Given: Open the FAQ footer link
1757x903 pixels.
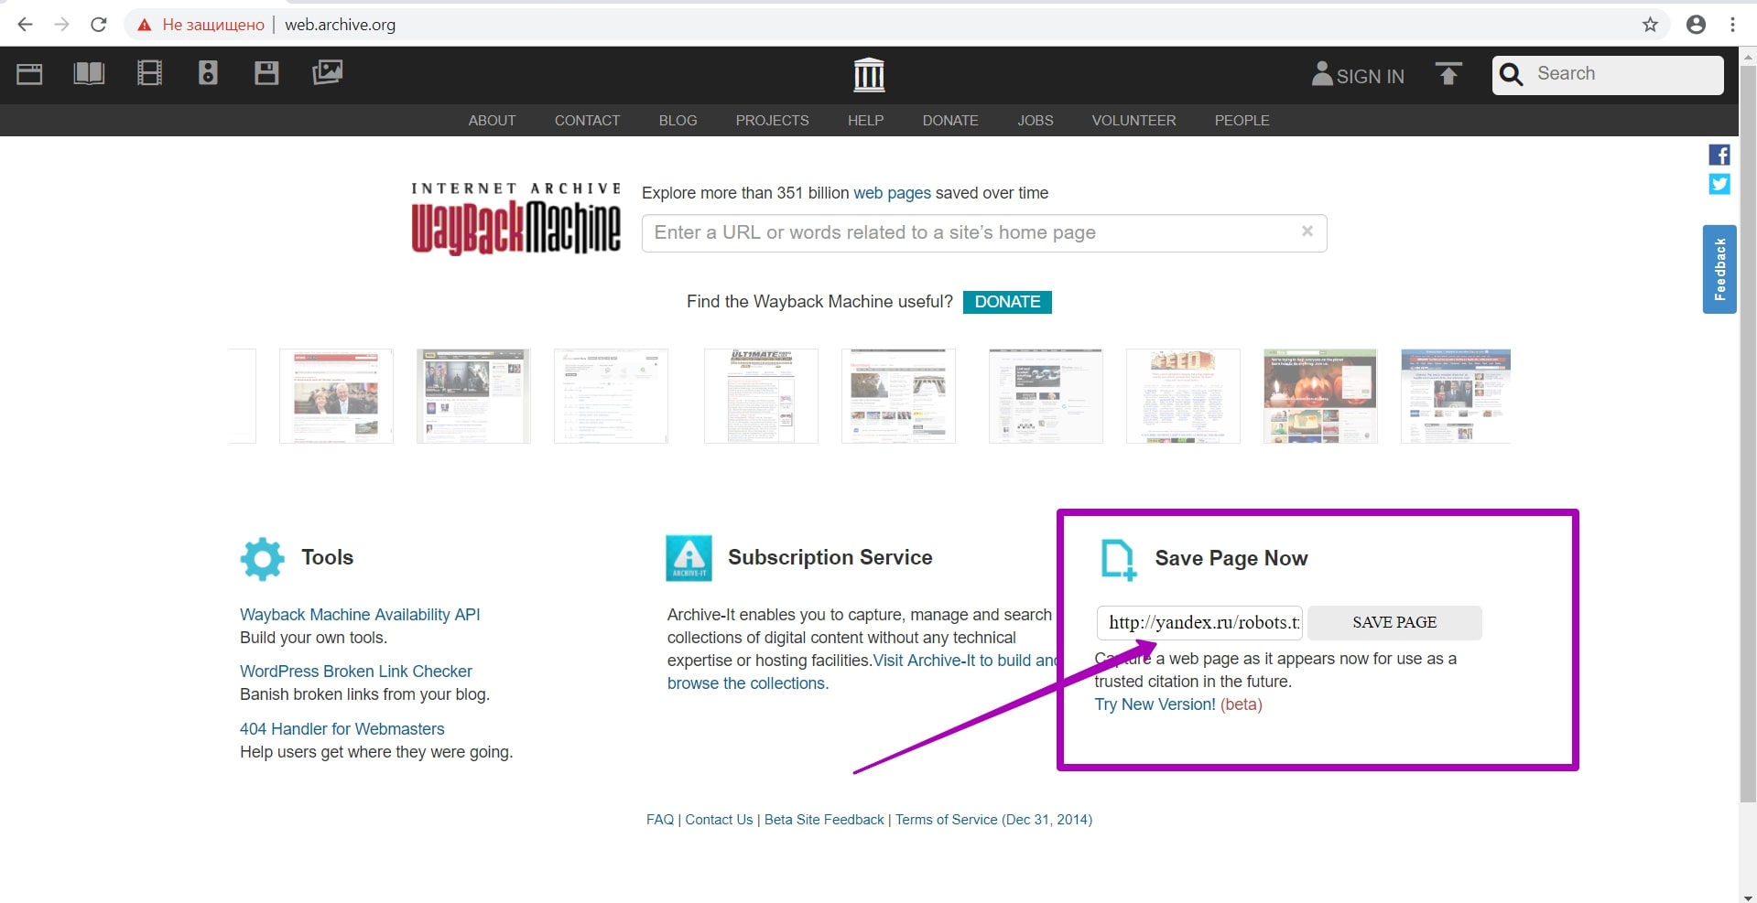Looking at the screenshot, I should pyautogui.click(x=660, y=820).
